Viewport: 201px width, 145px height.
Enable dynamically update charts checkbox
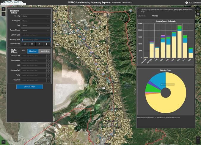pos(139,9)
